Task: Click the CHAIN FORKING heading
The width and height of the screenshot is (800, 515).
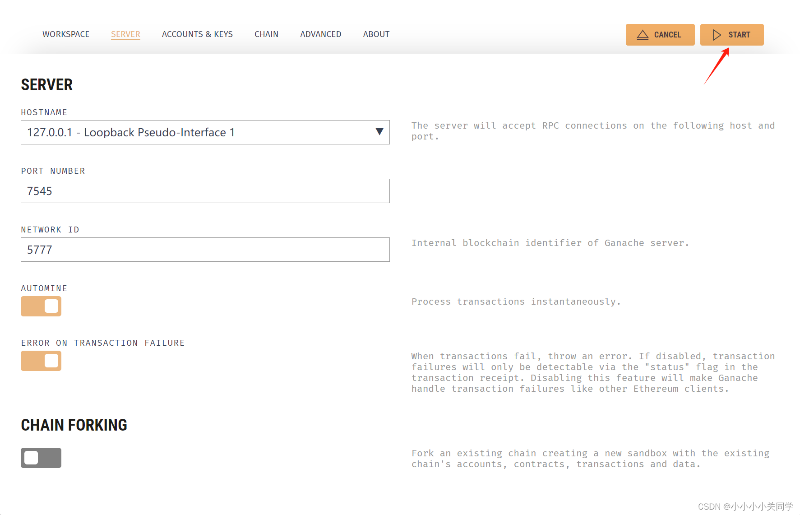Action: coord(74,425)
